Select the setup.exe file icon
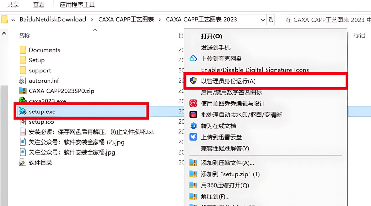This screenshot has width=371, height=206. [23, 111]
